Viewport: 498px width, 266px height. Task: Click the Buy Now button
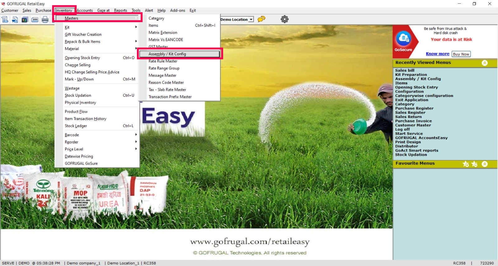click(x=461, y=54)
